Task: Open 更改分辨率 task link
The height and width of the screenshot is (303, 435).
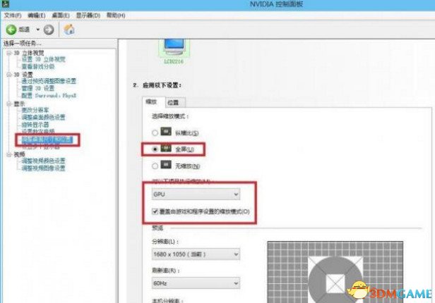Action: tap(35, 110)
